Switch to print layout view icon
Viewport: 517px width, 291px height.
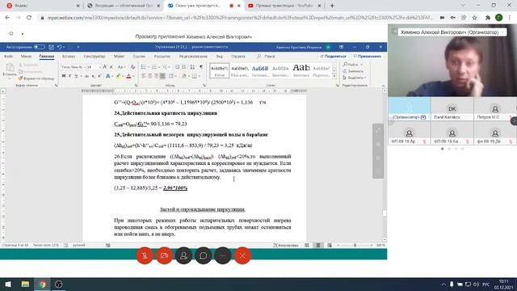(318, 245)
